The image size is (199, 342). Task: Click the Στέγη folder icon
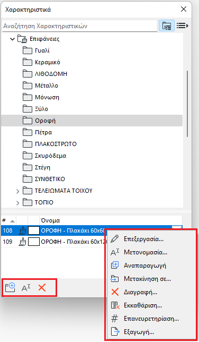[x=28, y=167]
